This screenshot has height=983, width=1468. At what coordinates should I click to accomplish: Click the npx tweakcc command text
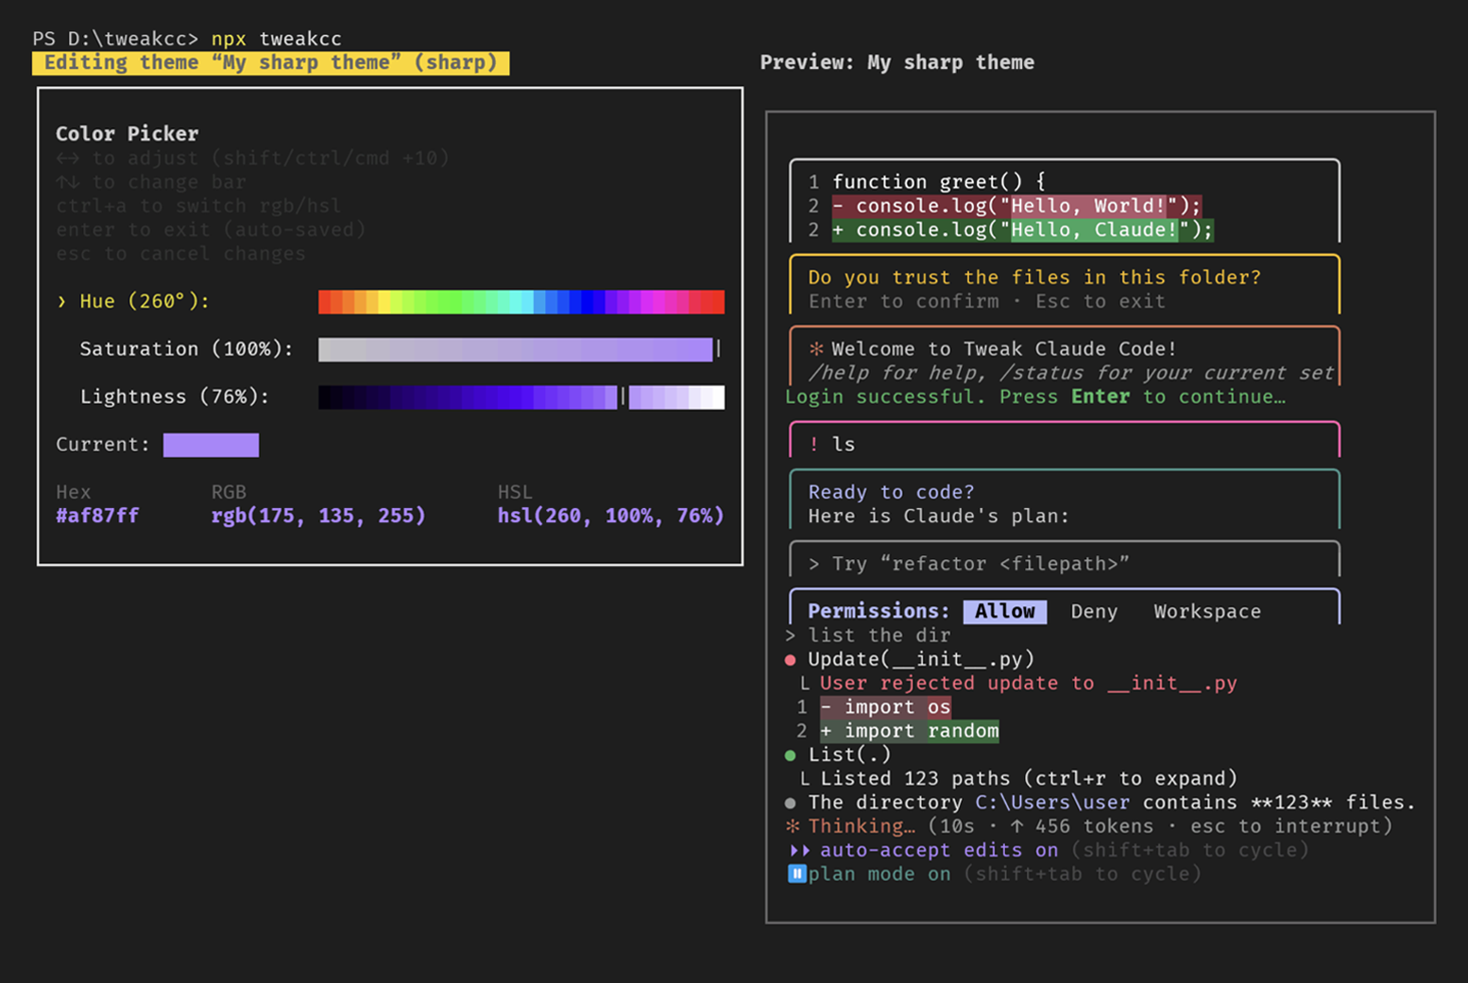point(276,39)
